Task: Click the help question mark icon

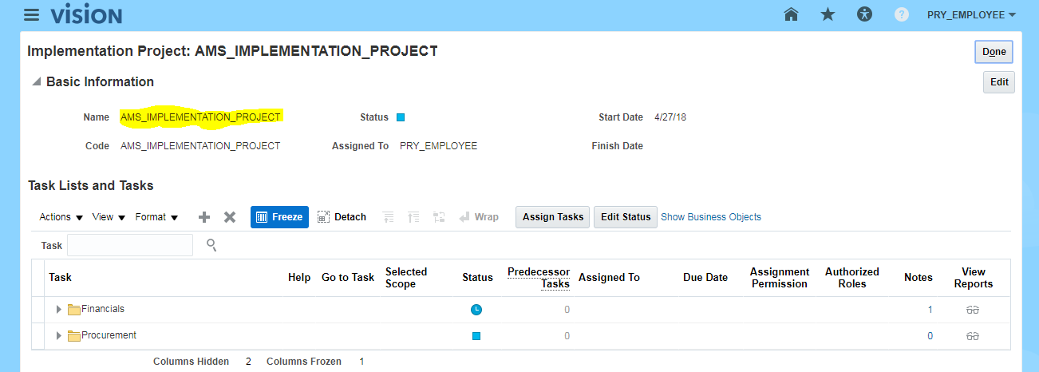Action: tap(902, 14)
